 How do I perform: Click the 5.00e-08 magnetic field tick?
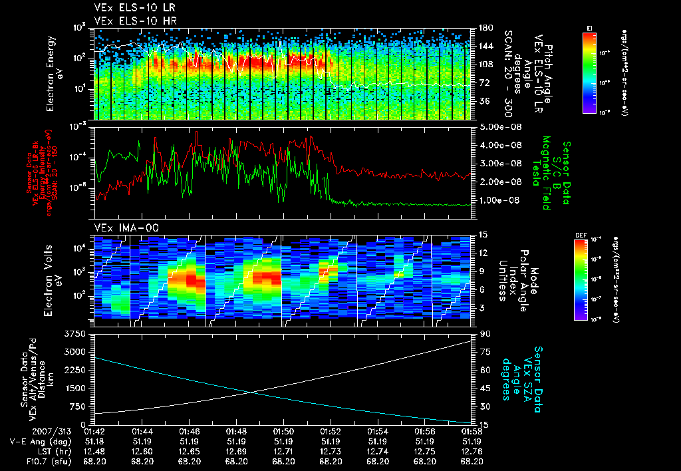[500, 127]
